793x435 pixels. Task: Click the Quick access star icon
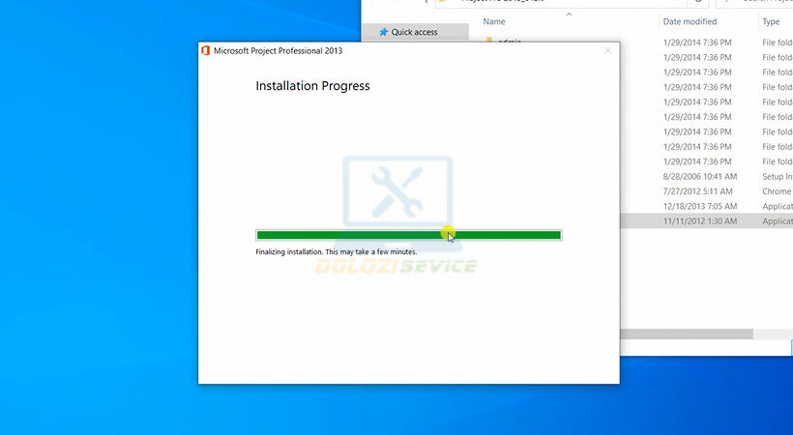coord(384,32)
